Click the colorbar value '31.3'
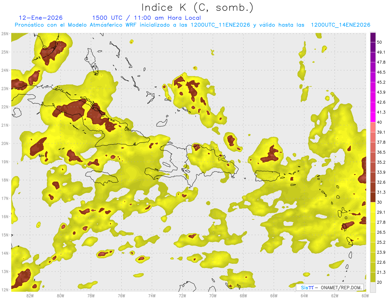This screenshot has width=388, height=300. pyautogui.click(x=381, y=192)
